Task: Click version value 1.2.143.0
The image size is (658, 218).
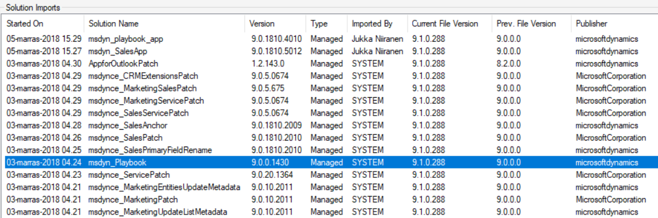Action: coord(267,64)
